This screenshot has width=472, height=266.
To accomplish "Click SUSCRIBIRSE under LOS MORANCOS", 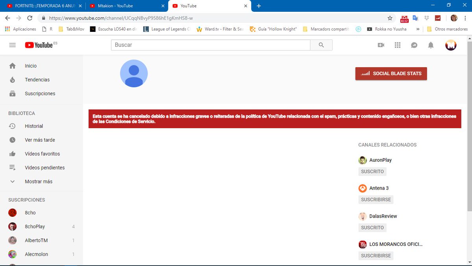I will (376, 256).
